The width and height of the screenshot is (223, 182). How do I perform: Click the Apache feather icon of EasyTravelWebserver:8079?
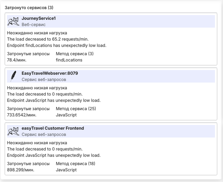click(x=13, y=76)
